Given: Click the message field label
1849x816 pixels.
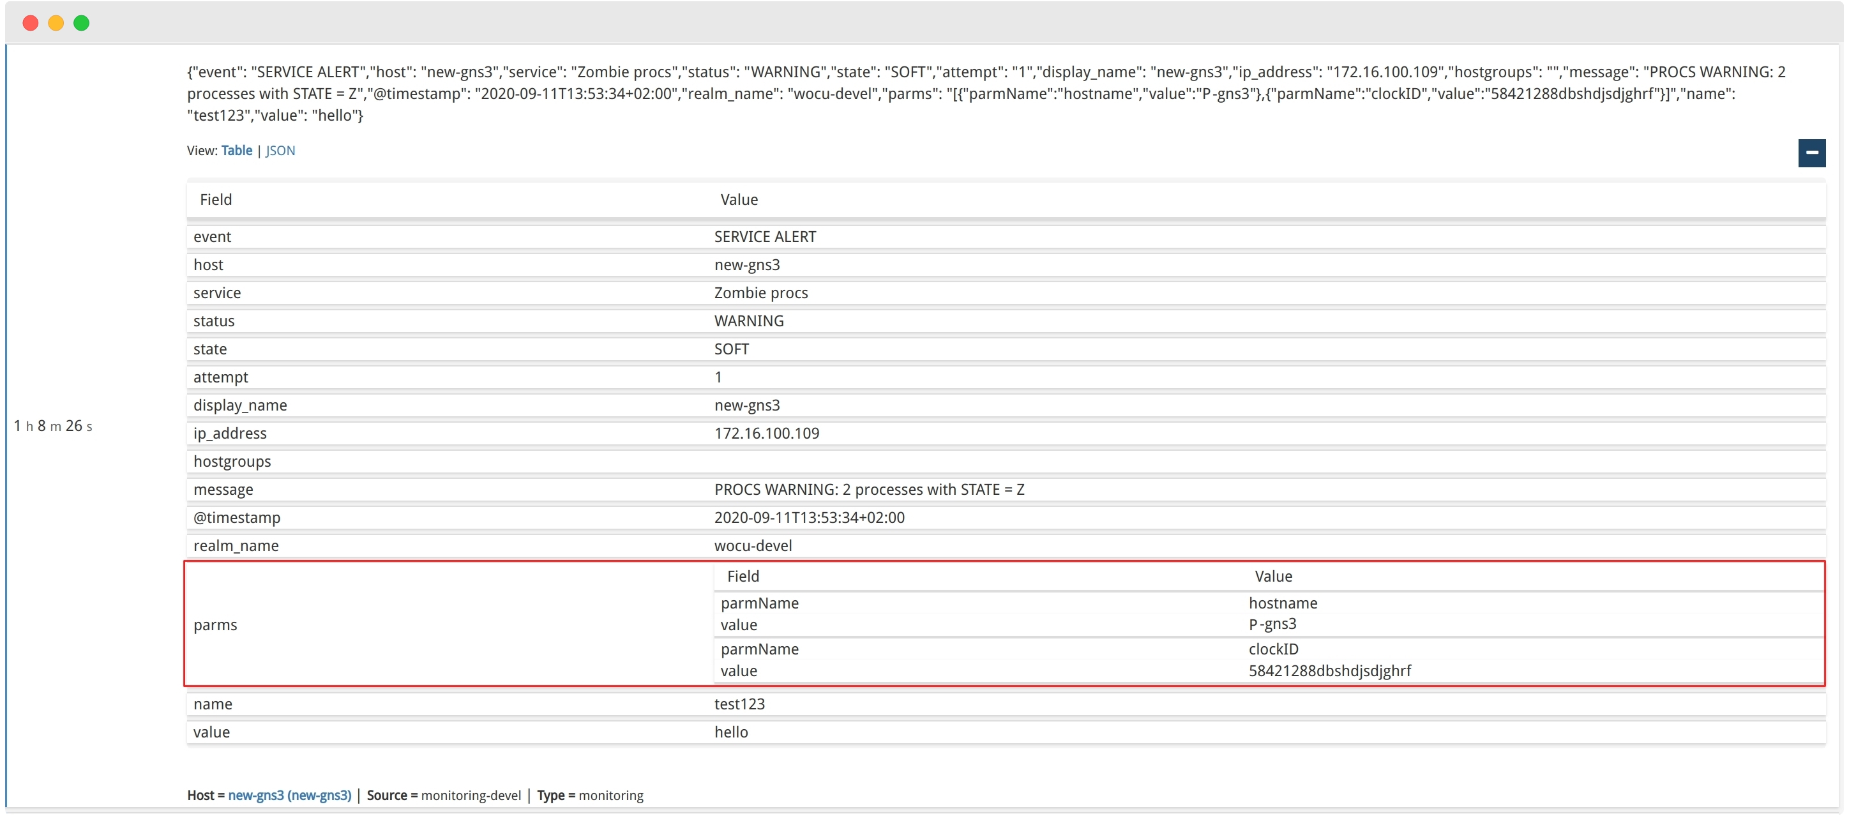Looking at the screenshot, I should point(223,490).
